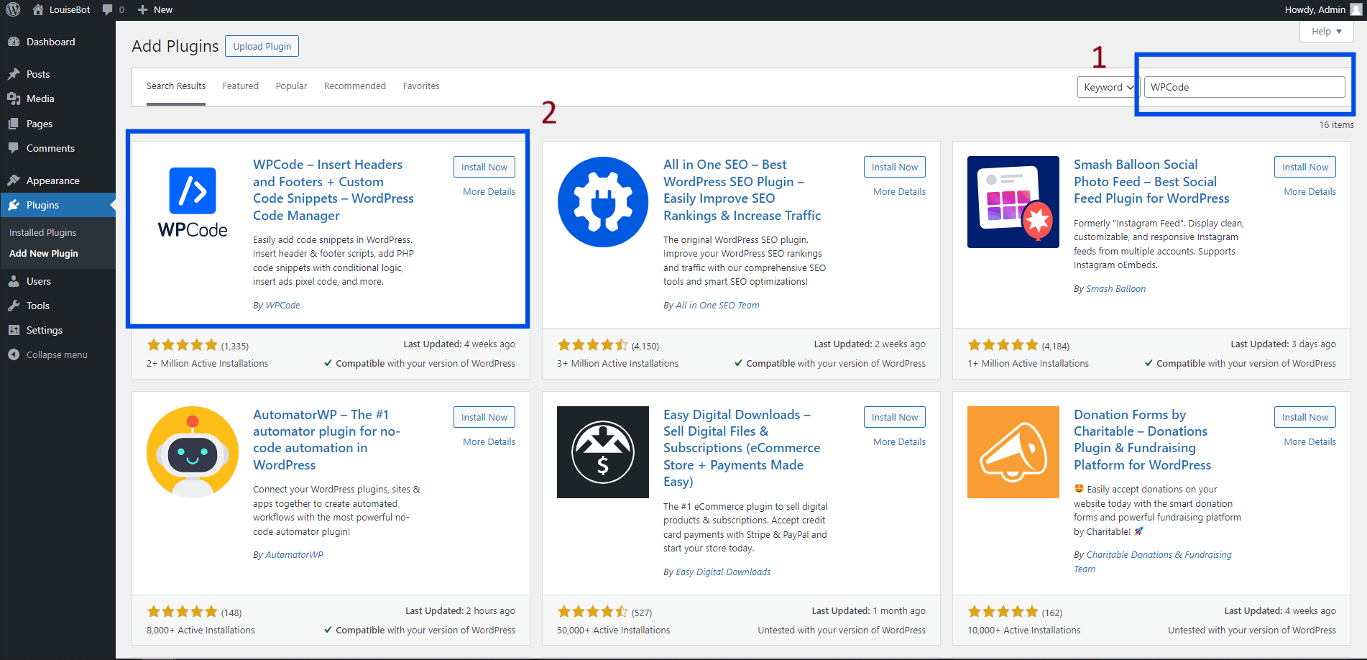Screen dimensions: 1367x660
Task: Open Installed Plugins submenu item
Action: [x=42, y=232]
